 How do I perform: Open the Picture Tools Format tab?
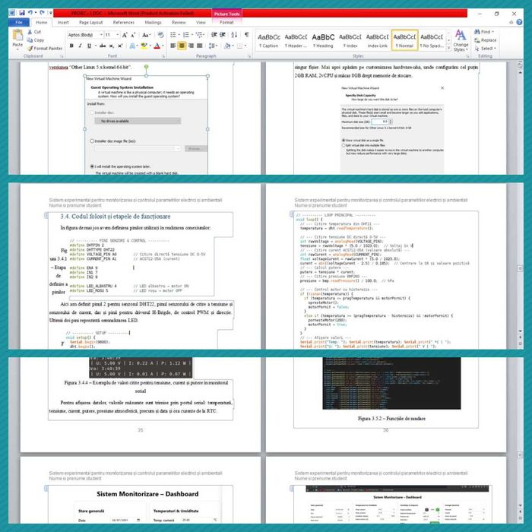point(226,22)
